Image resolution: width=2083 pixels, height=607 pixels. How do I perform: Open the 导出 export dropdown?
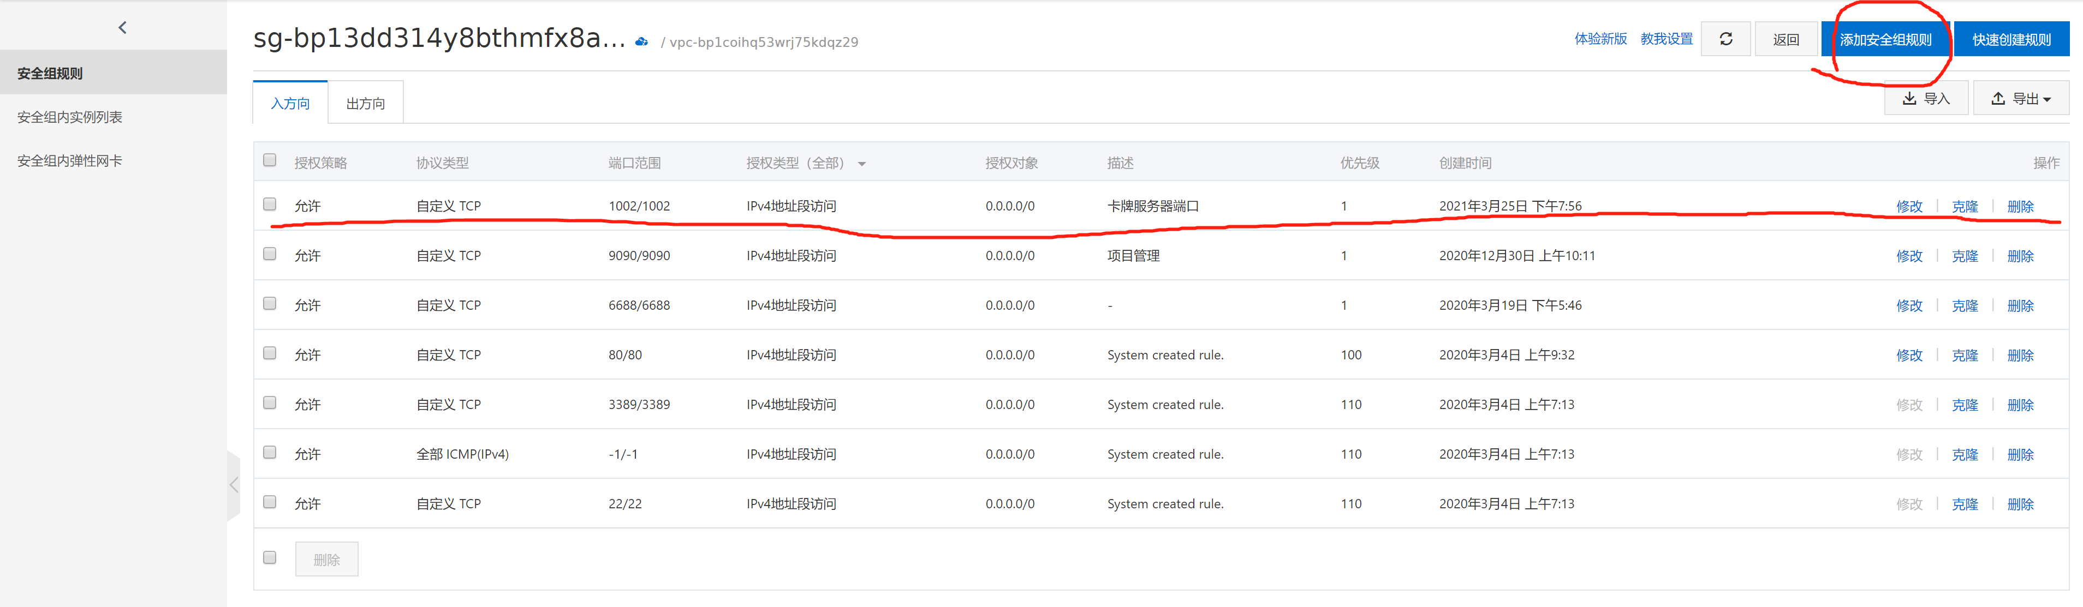[2020, 99]
